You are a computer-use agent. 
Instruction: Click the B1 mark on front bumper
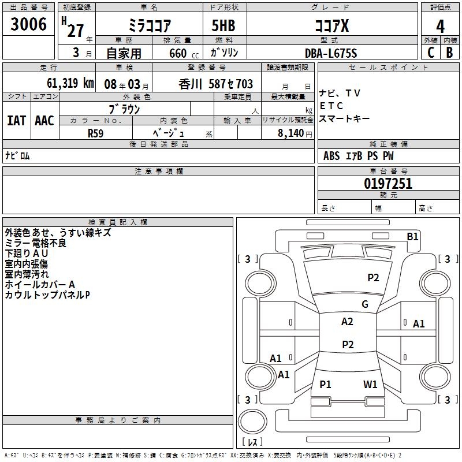pyautogui.click(x=412, y=237)
